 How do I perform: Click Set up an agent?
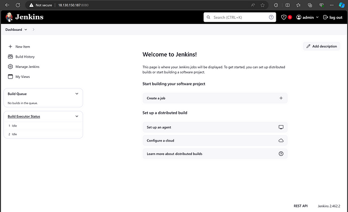tap(215, 127)
